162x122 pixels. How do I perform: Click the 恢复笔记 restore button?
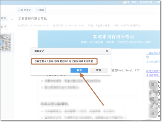pyautogui.click(x=25, y=10)
